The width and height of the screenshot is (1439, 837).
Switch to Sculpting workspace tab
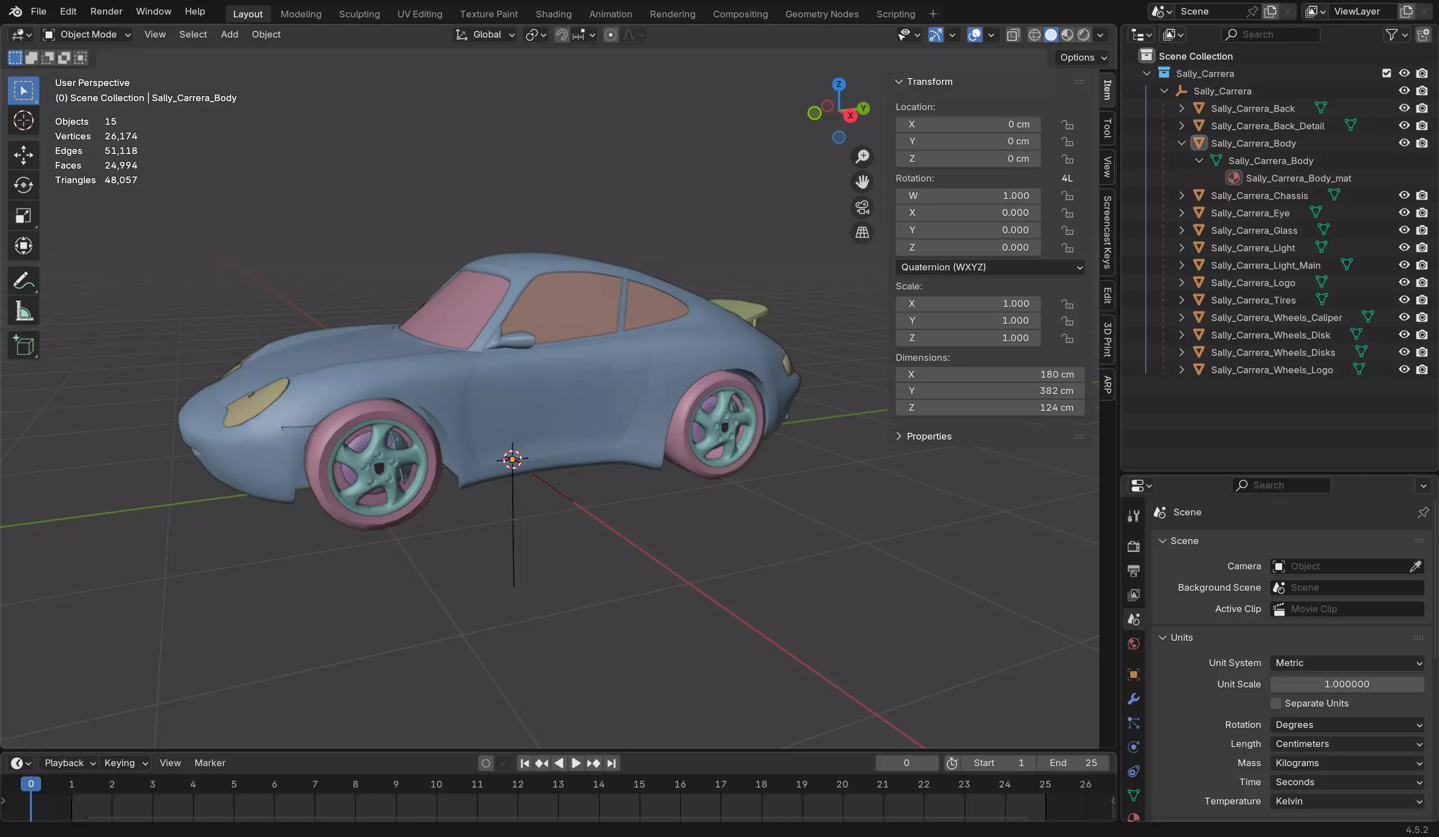click(x=359, y=13)
